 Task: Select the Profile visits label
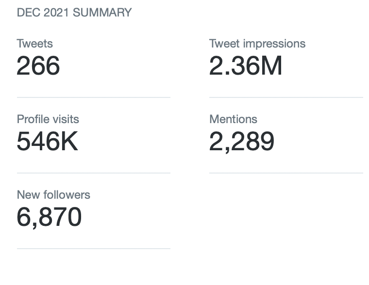coord(48,119)
